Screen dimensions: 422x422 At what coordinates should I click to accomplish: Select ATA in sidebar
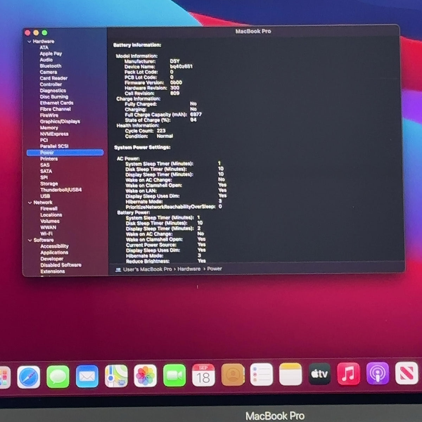point(44,47)
